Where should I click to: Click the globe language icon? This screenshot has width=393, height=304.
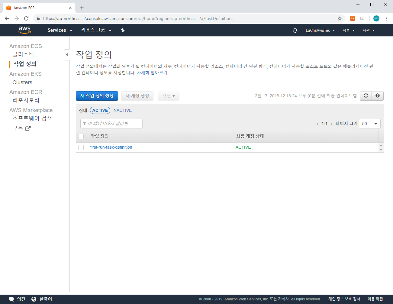tap(34, 299)
